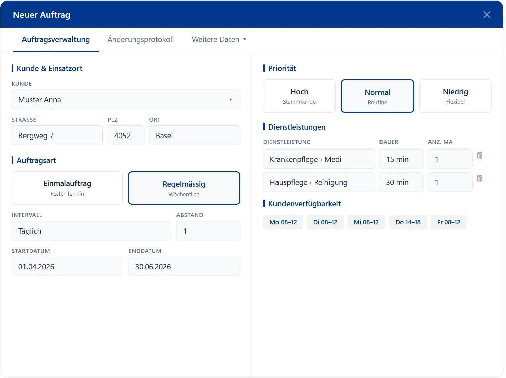This screenshot has width=506, height=378.
Task: Delete the Krankenpflege › Medi service row
Action: pos(479,156)
